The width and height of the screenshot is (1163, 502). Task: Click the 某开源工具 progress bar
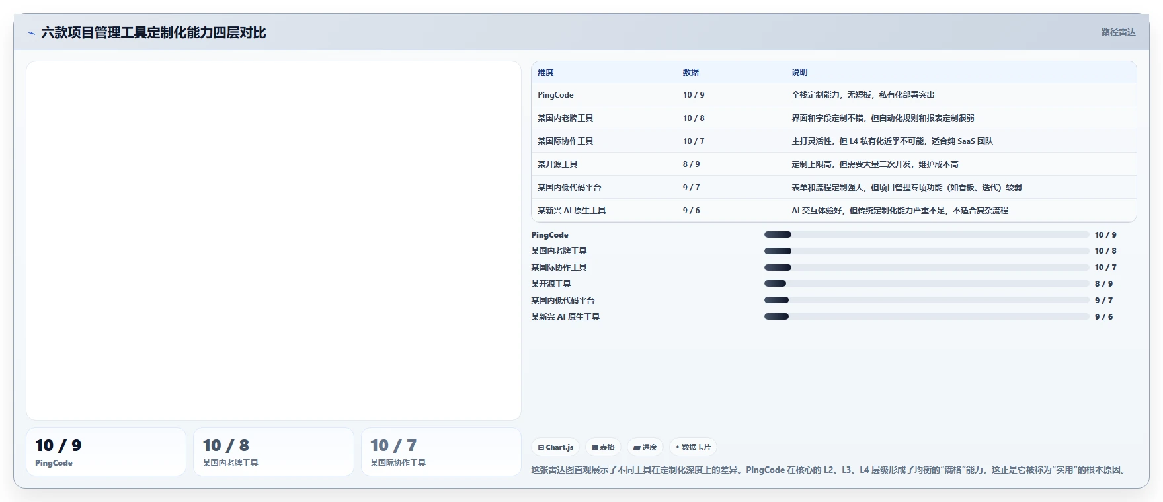[x=926, y=283]
